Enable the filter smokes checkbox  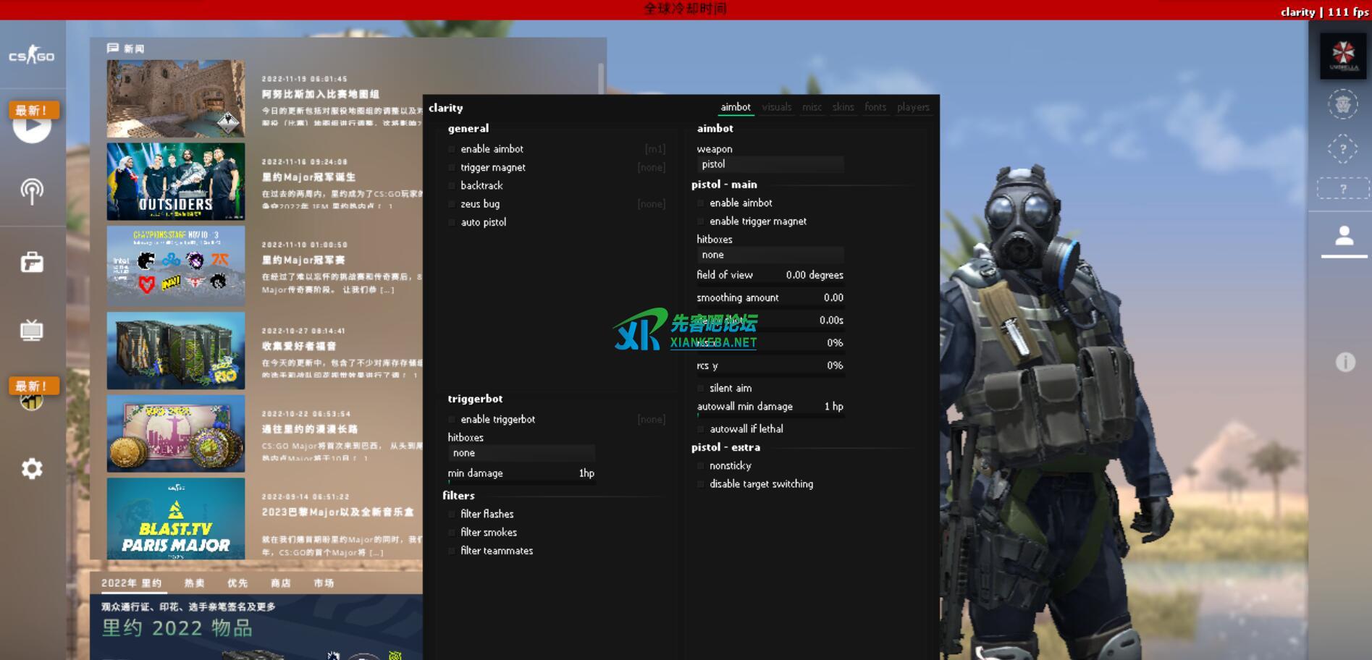[453, 533]
